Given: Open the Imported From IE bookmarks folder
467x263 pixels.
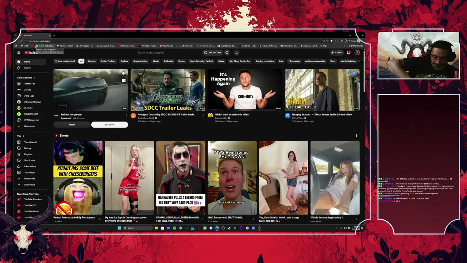Looking at the screenshot, I should click(x=309, y=46).
